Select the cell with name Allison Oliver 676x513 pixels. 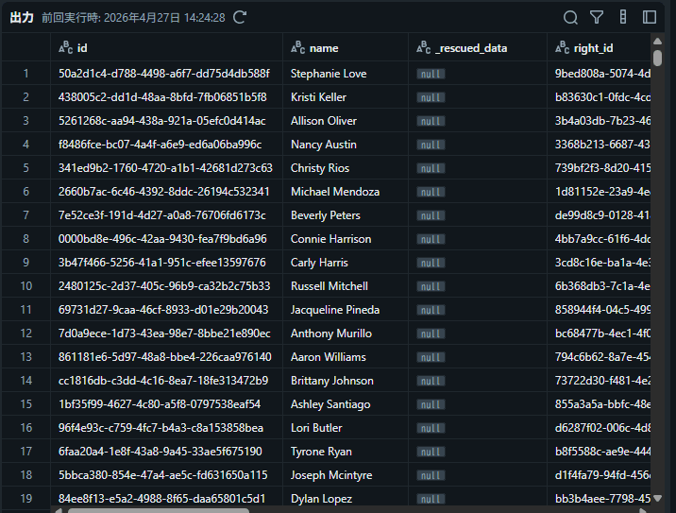coord(346,121)
